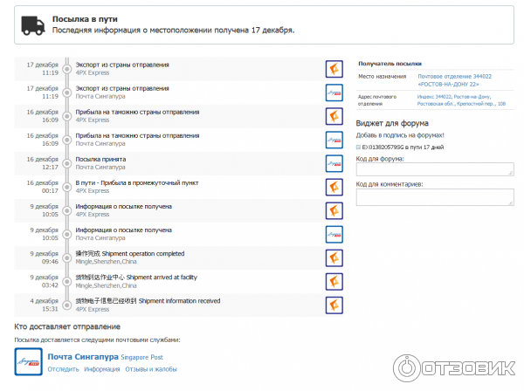This screenshot has height=391, width=524.
Task: Click the large Singapore Post logo at the bottom
Action: [29, 361]
